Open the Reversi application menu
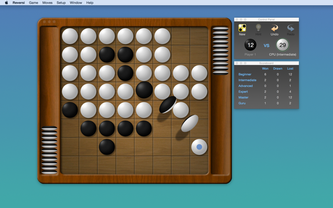 click(19, 2)
